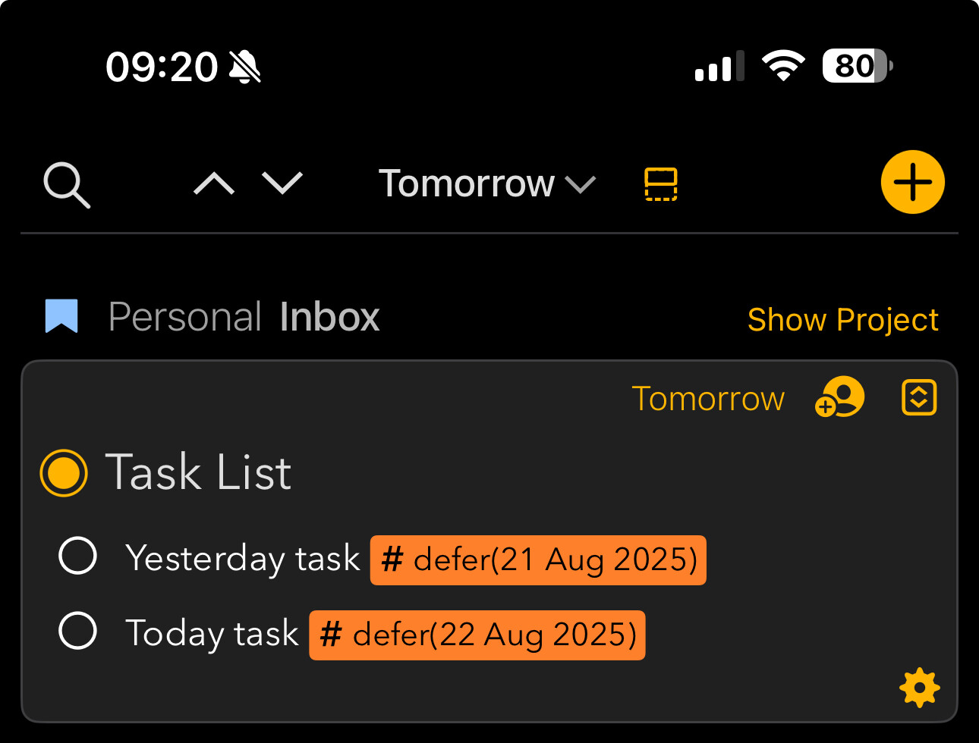The image size is (979, 743).
Task: Select the Inbox breadcrumb label
Action: (x=329, y=317)
